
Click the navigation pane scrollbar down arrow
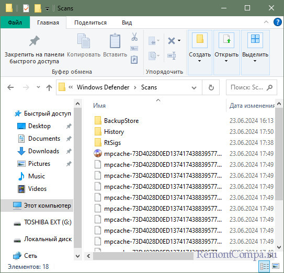point(78,256)
